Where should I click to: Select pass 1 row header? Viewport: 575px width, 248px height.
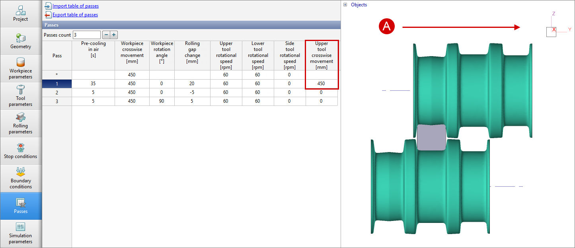(57, 84)
